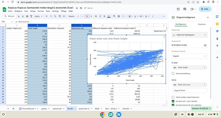Open version history clock icon
This screenshot has width=221, height=118.
[178, 9]
